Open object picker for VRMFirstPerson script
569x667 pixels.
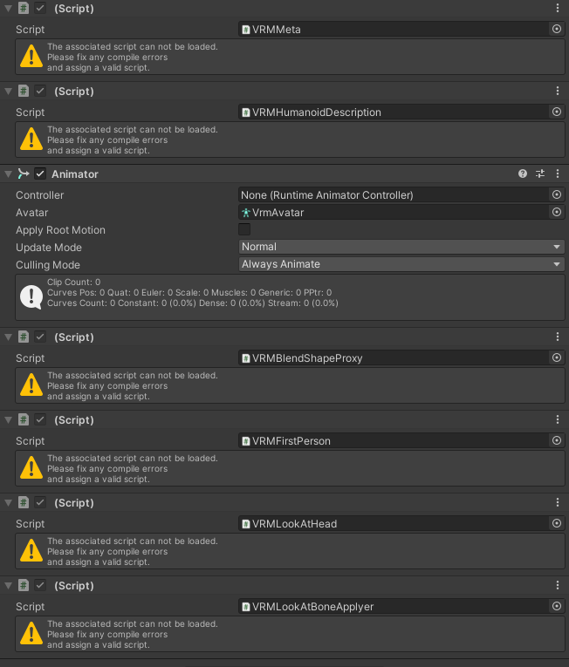[x=557, y=441]
